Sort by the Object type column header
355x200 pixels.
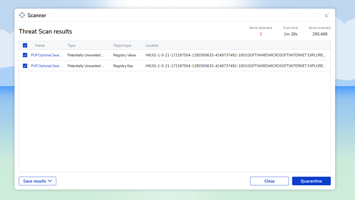click(x=122, y=45)
